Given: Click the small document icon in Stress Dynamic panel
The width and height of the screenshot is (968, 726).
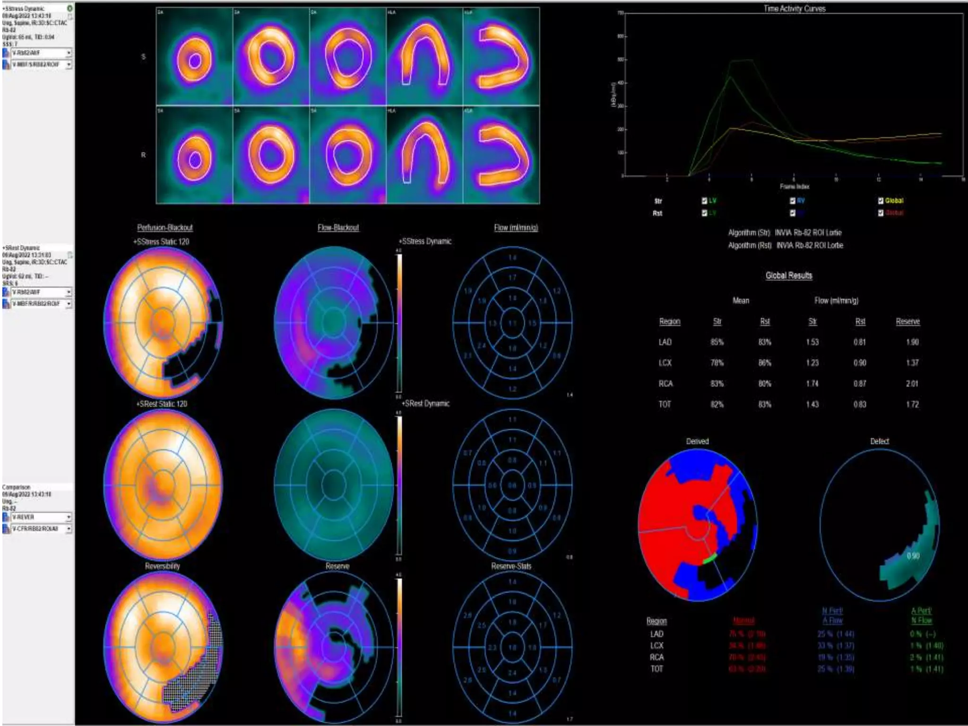Looking at the screenshot, I should click(x=70, y=17).
